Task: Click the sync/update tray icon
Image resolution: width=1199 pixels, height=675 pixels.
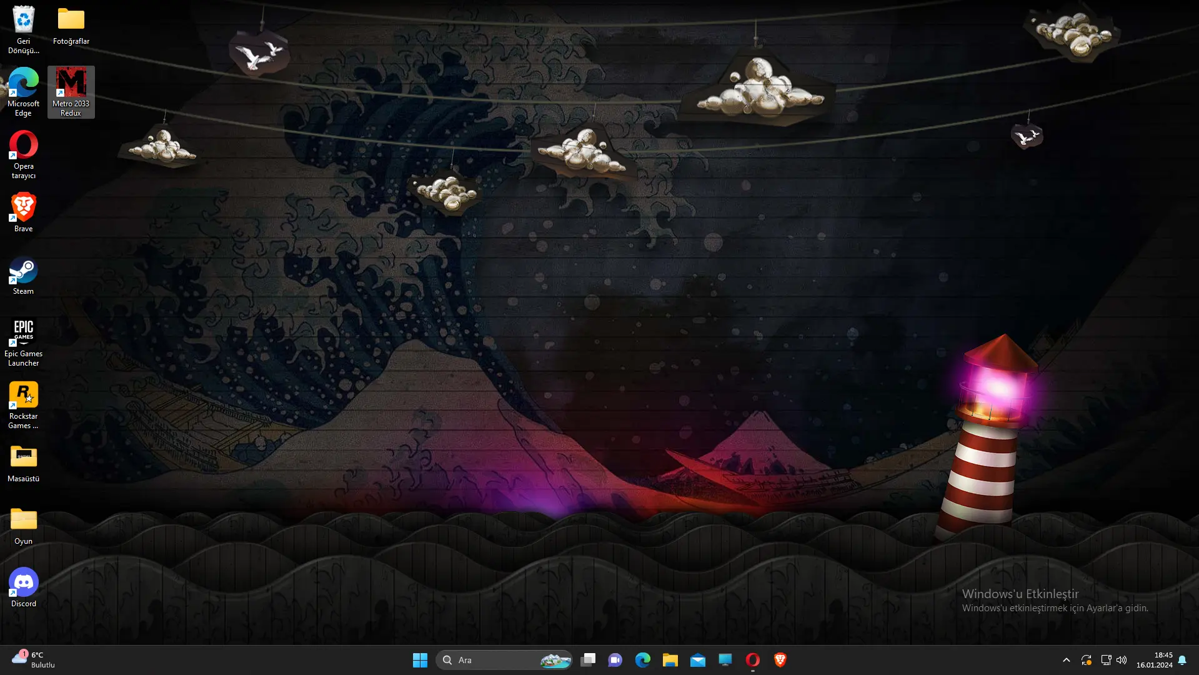Action: (1087, 660)
